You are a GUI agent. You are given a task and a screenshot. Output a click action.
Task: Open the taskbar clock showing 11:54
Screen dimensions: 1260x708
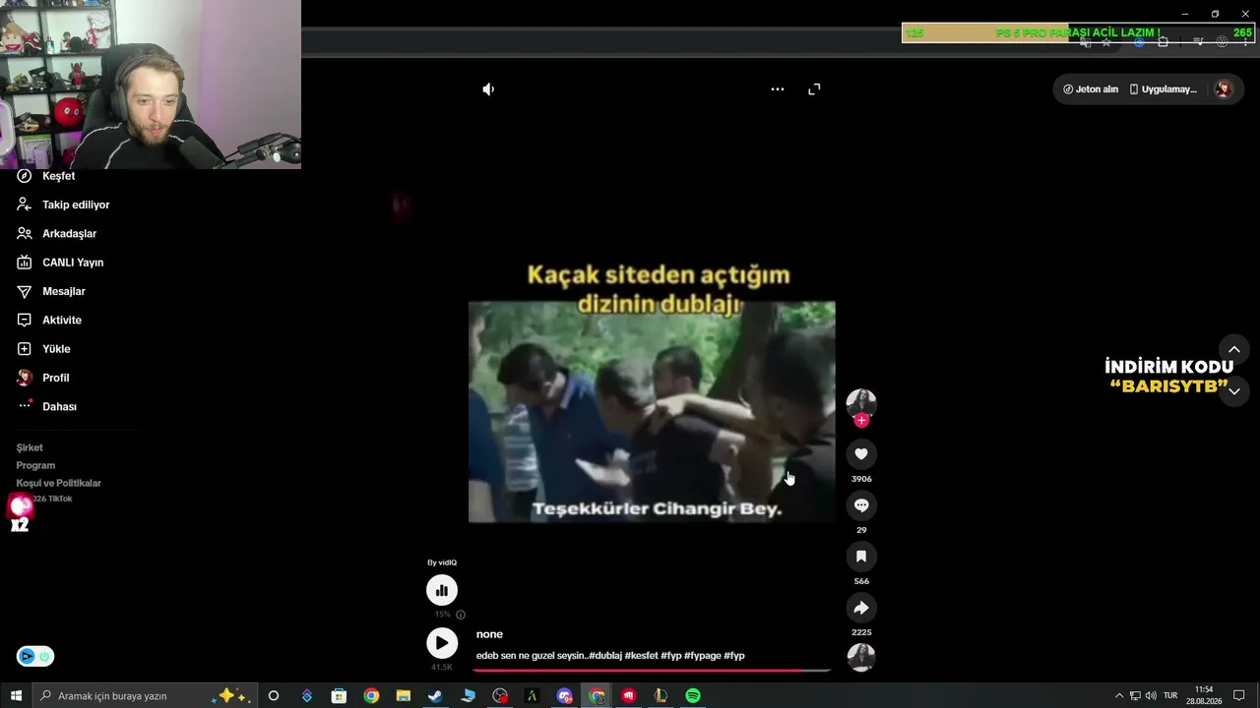(1204, 696)
